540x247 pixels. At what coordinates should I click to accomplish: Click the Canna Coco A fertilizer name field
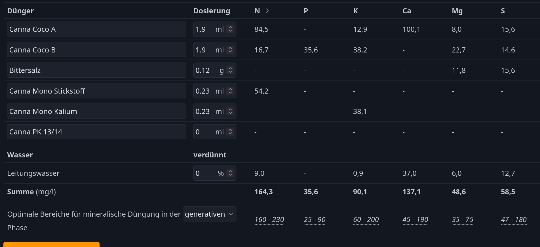point(96,29)
